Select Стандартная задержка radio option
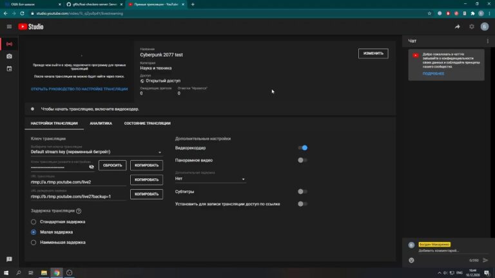This screenshot has width=495, height=278. tap(34, 222)
